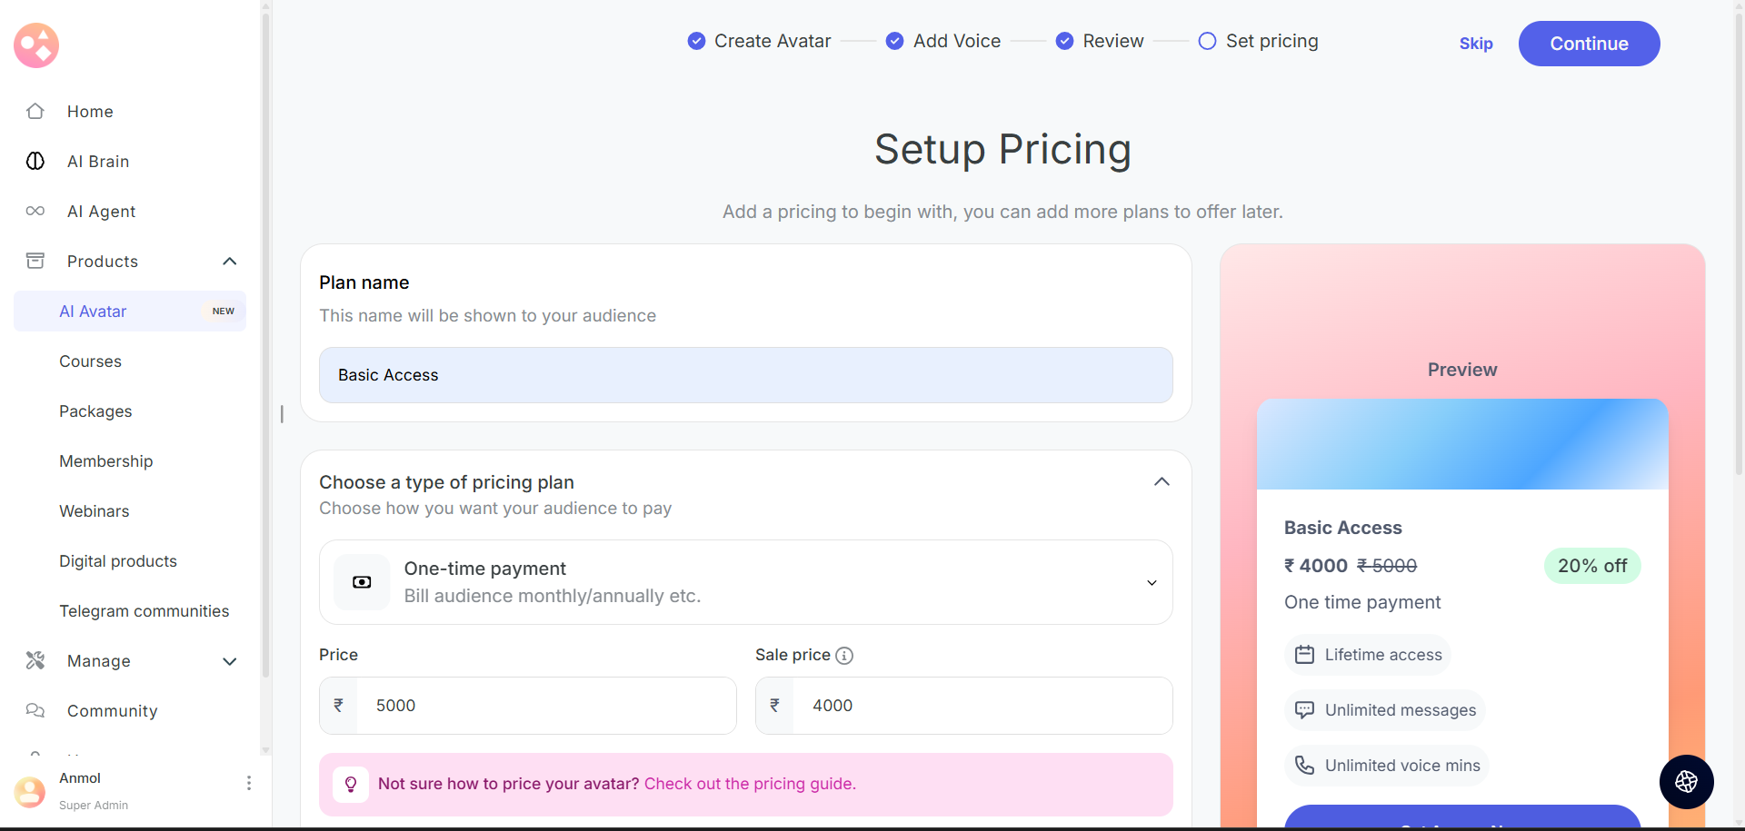Select the Set pricing step circle

pyautogui.click(x=1207, y=41)
